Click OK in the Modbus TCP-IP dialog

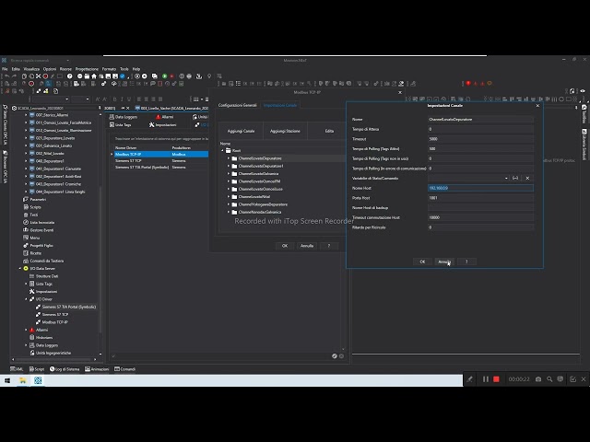285,246
